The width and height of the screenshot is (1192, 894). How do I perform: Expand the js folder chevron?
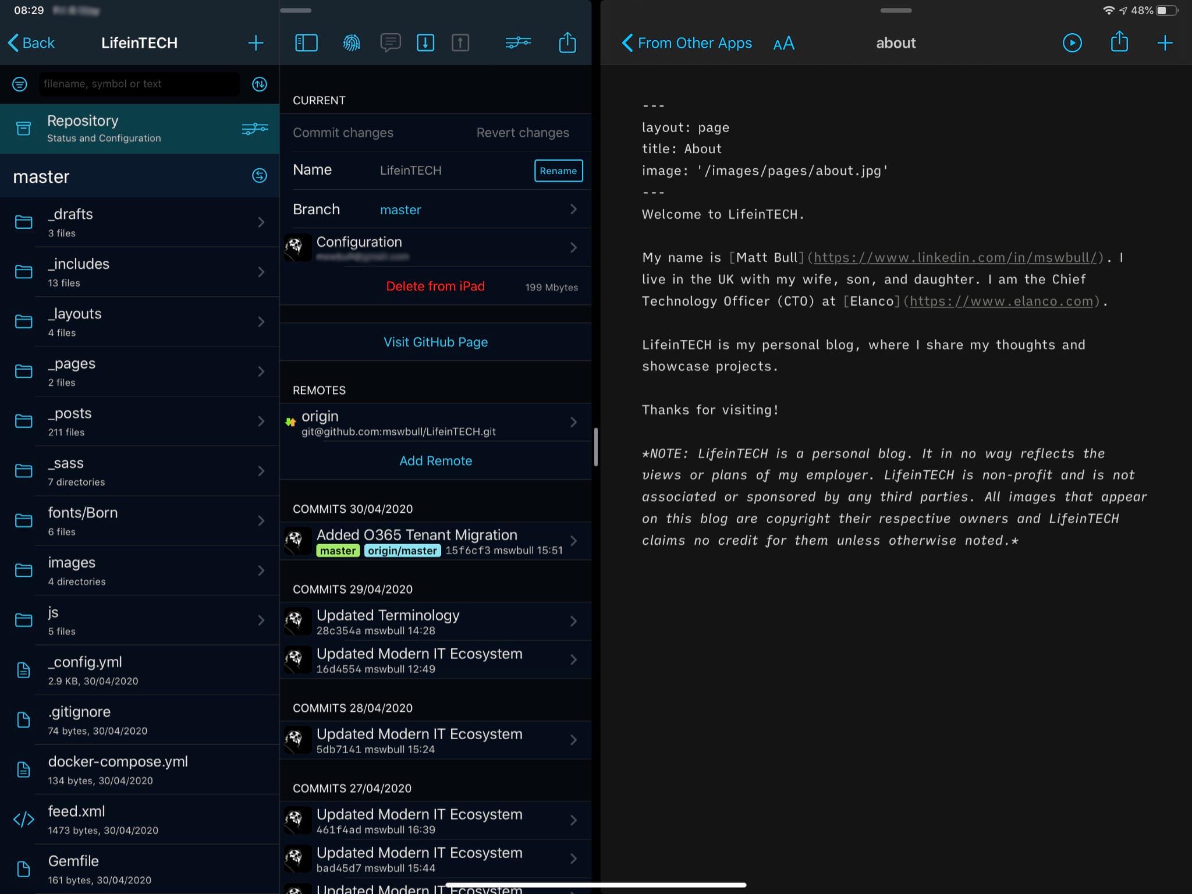261,620
